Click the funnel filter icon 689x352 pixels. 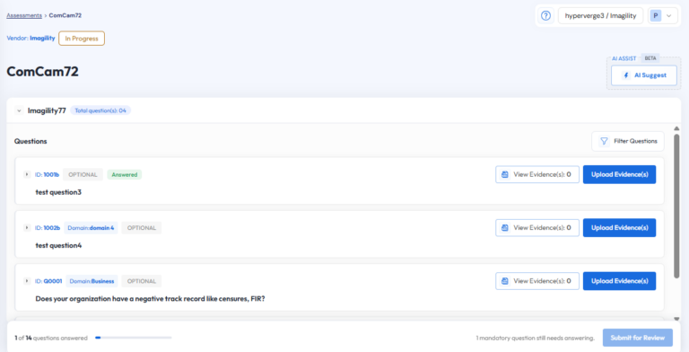tap(604, 141)
